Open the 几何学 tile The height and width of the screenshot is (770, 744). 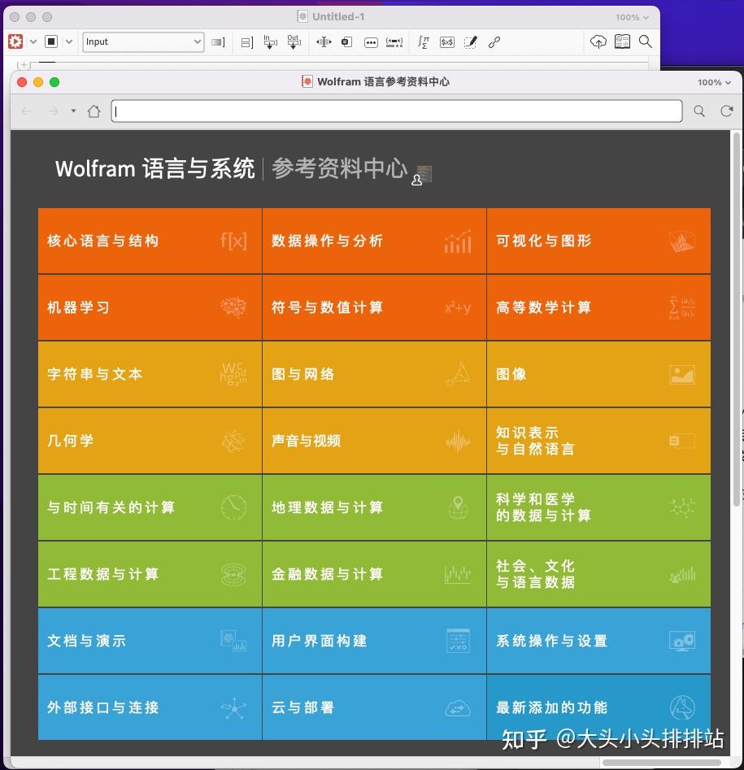click(x=150, y=441)
